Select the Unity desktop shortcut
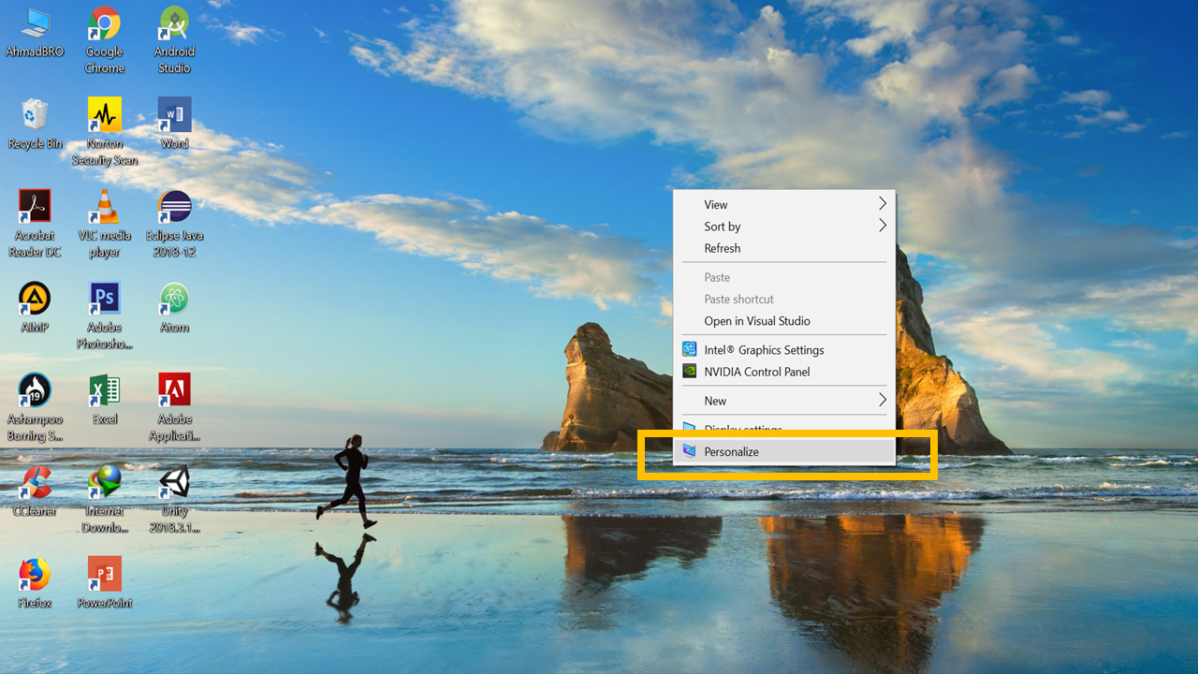 (174, 483)
